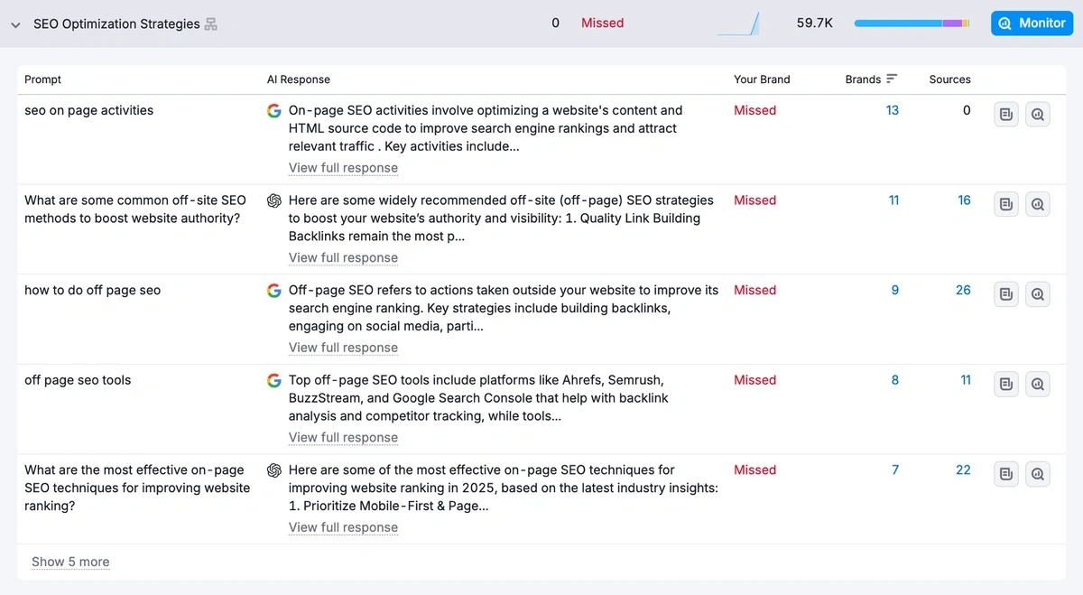This screenshot has height=595, width=1083.
Task: Click the multicolor share distribution bar
Action: pyautogui.click(x=912, y=23)
